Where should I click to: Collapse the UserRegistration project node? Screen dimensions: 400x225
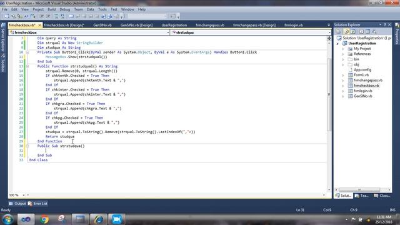(x=337, y=44)
